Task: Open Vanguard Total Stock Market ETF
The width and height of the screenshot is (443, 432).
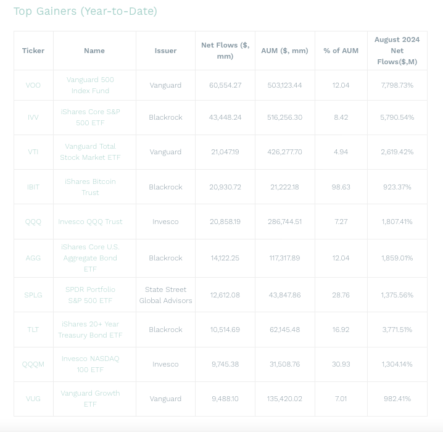Action: [x=90, y=152]
